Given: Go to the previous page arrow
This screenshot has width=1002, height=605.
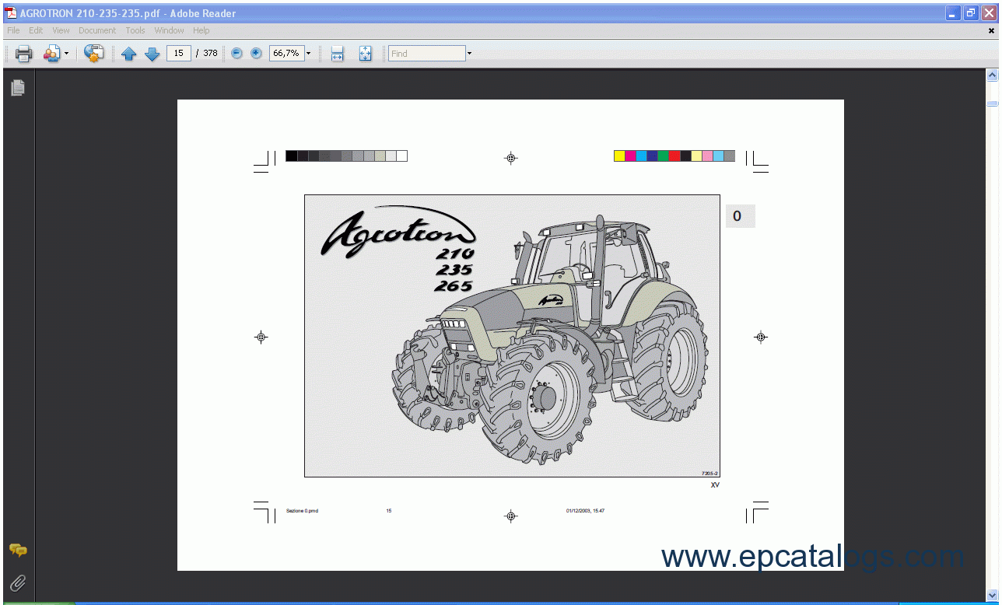Looking at the screenshot, I should pos(129,54).
